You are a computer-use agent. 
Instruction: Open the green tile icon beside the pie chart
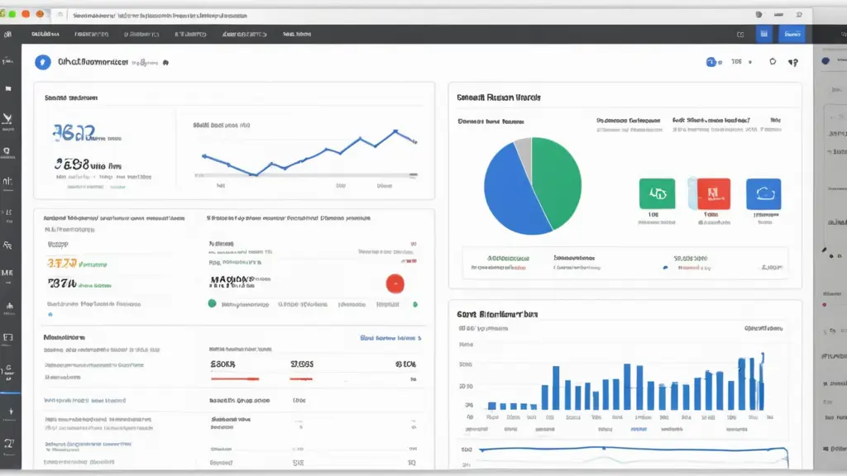658,194
